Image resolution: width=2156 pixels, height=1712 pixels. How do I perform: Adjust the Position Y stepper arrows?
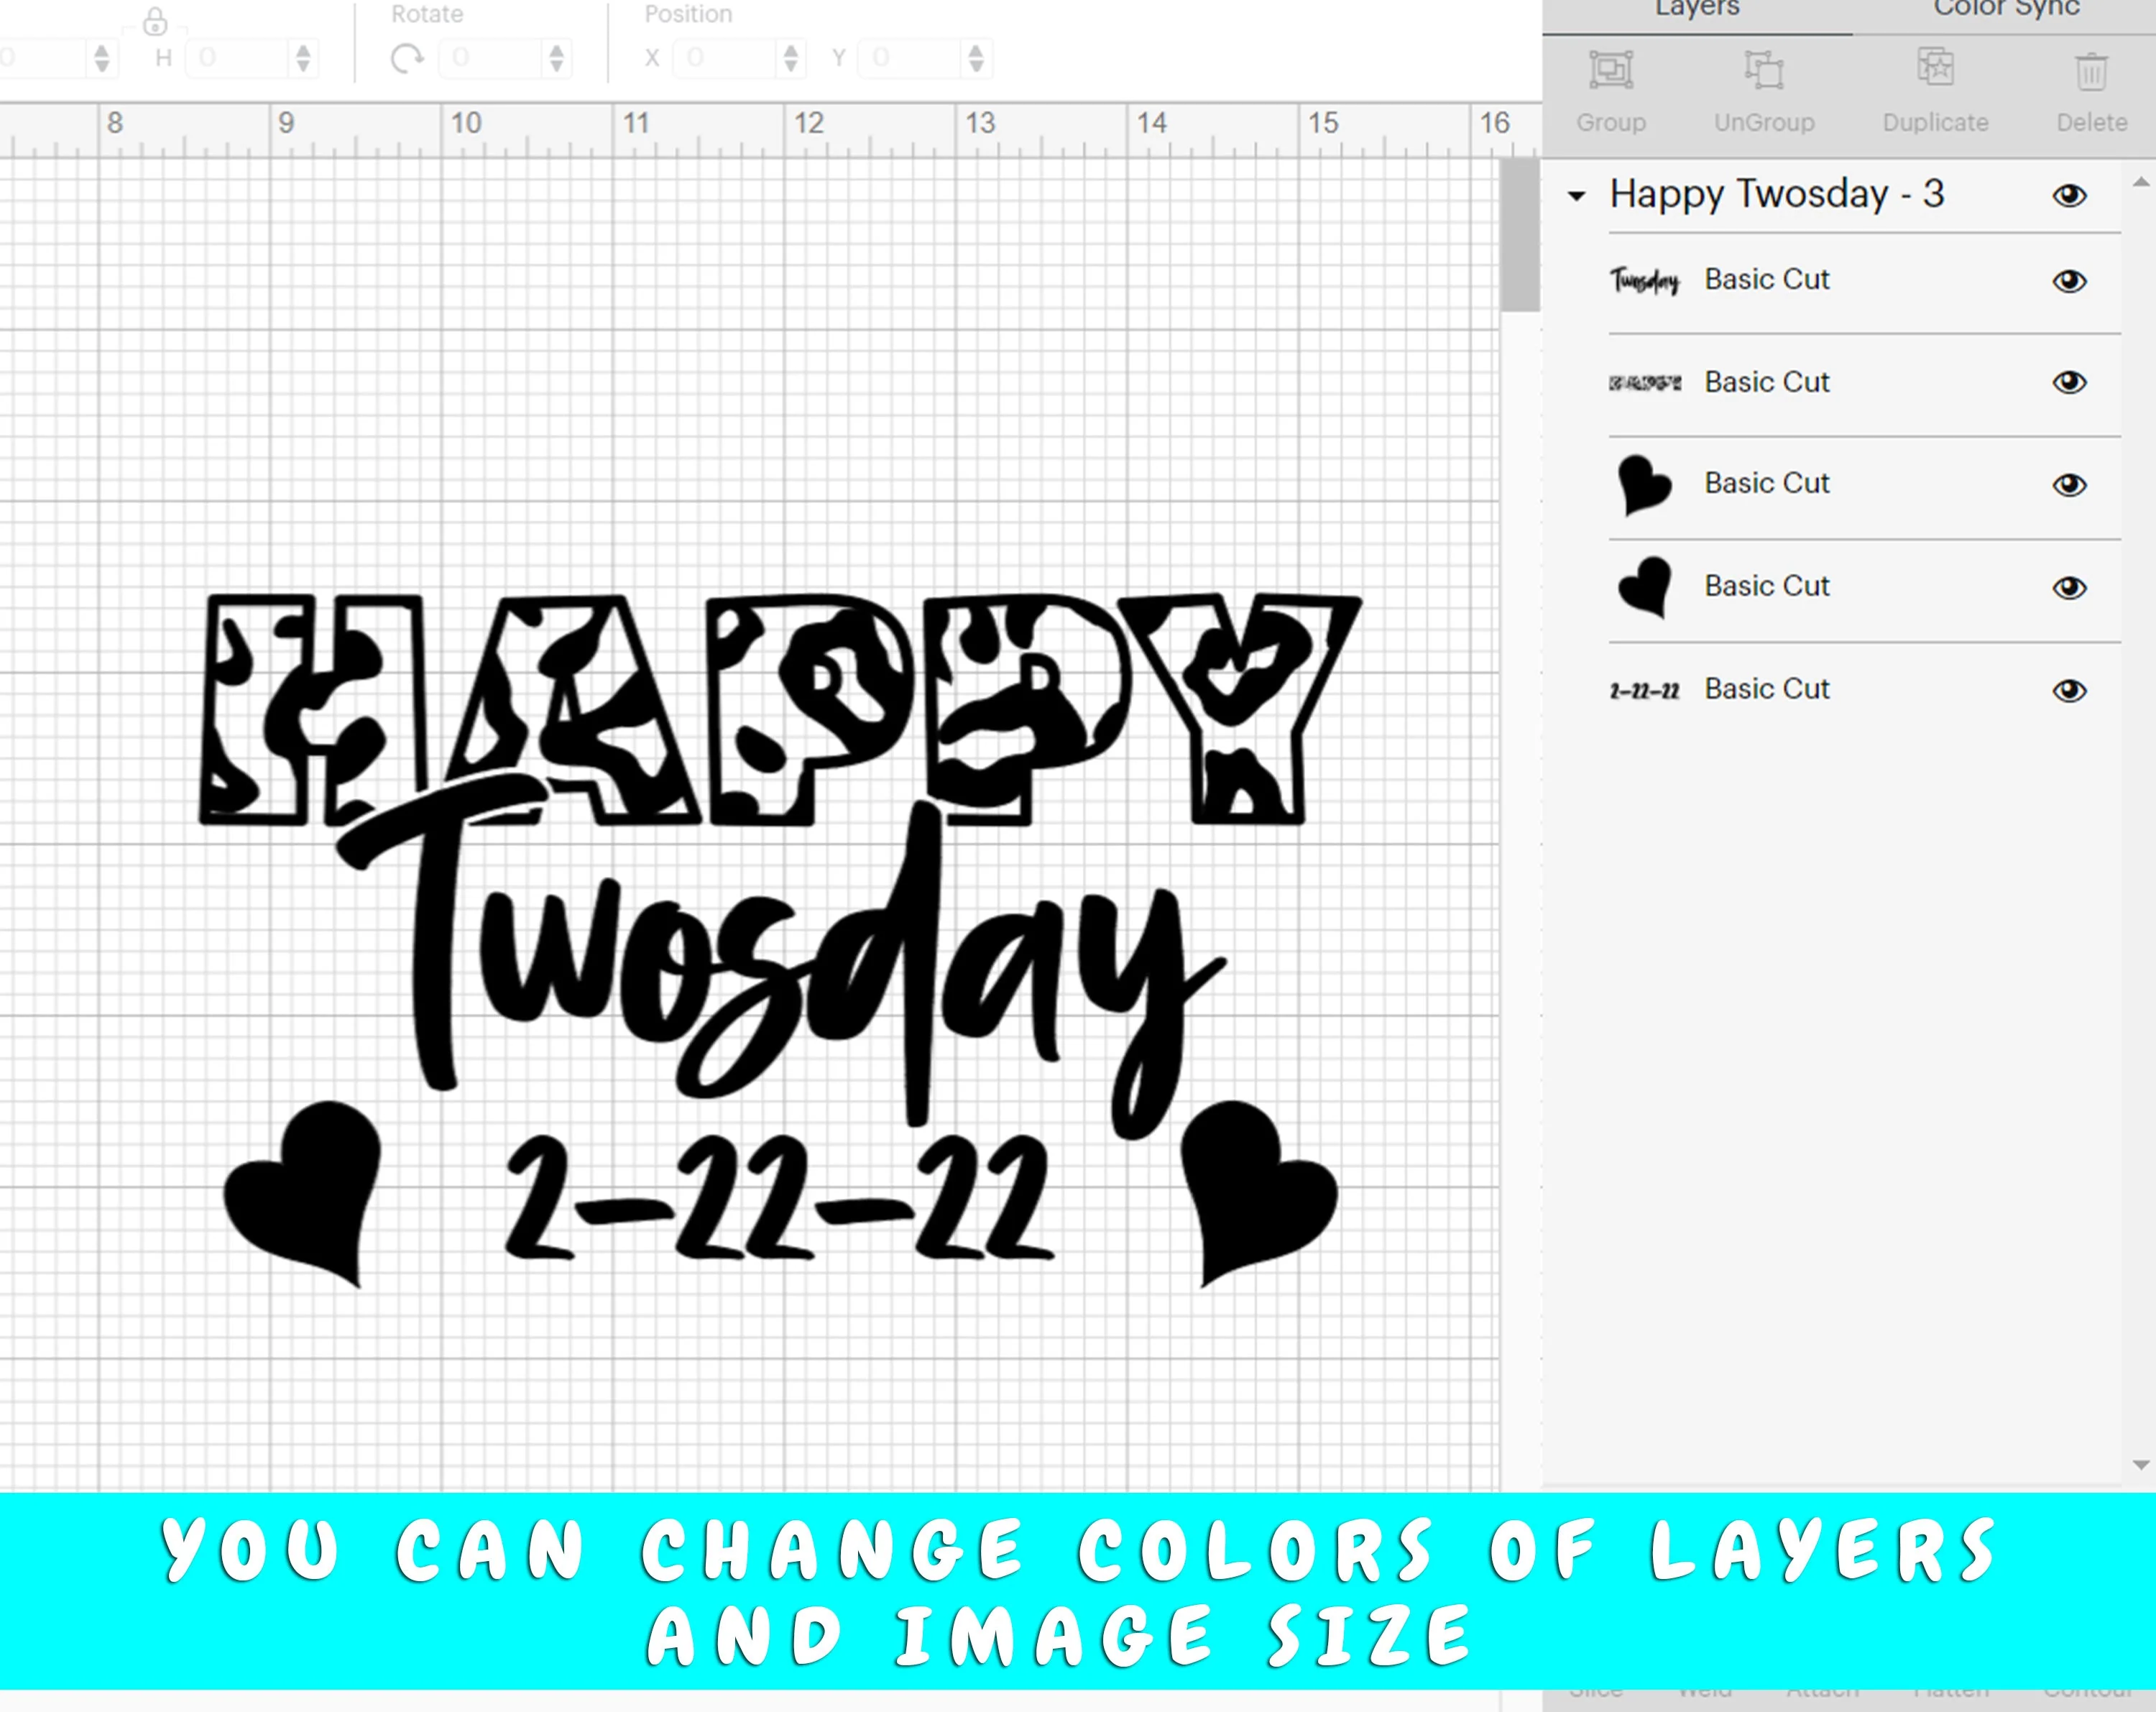click(x=976, y=58)
